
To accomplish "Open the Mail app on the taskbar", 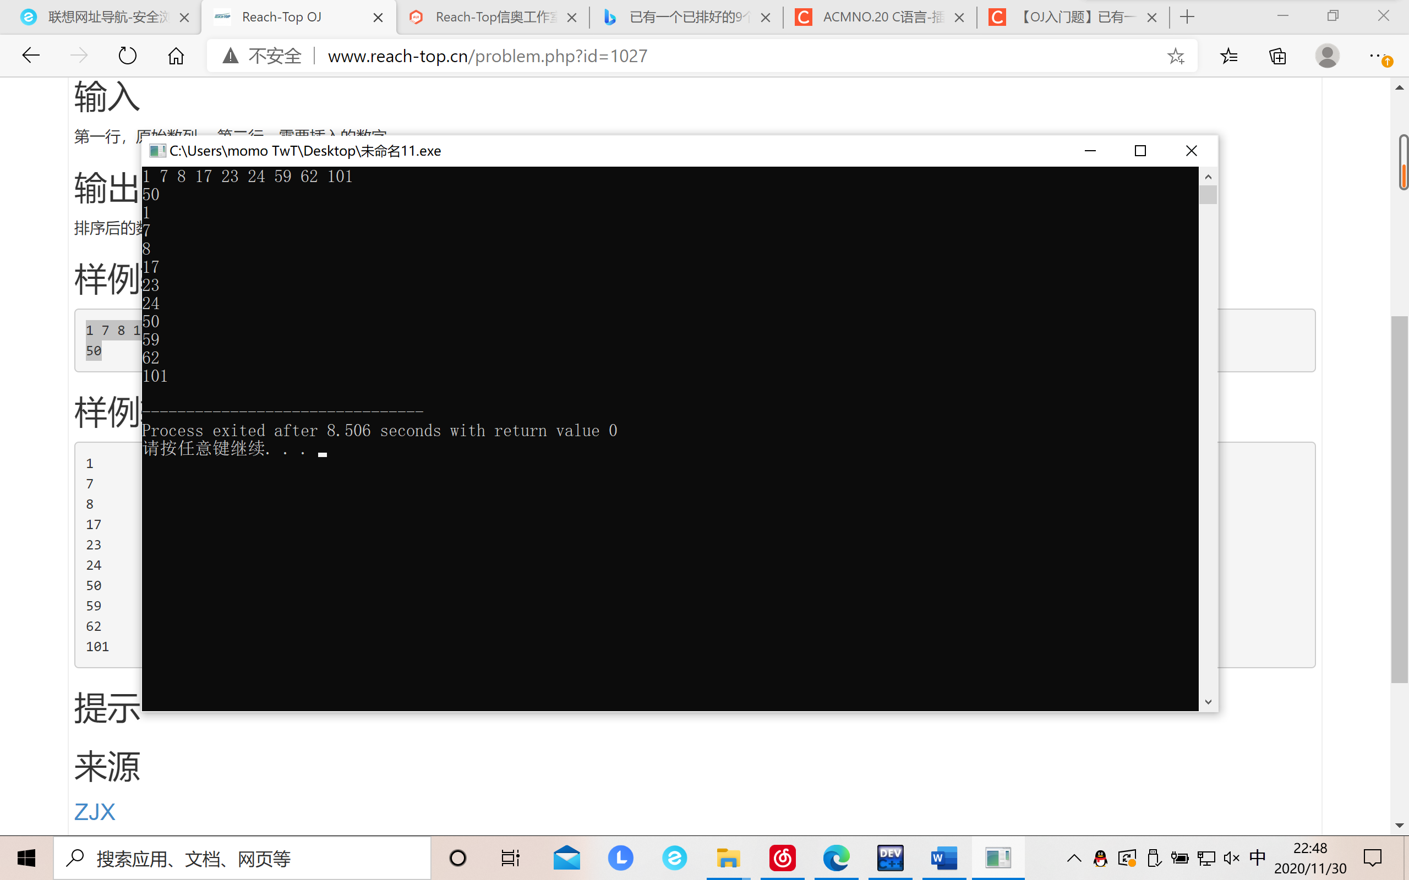I will click(566, 858).
